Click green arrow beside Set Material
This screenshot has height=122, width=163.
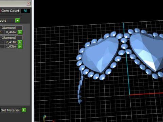click(x=24, y=110)
